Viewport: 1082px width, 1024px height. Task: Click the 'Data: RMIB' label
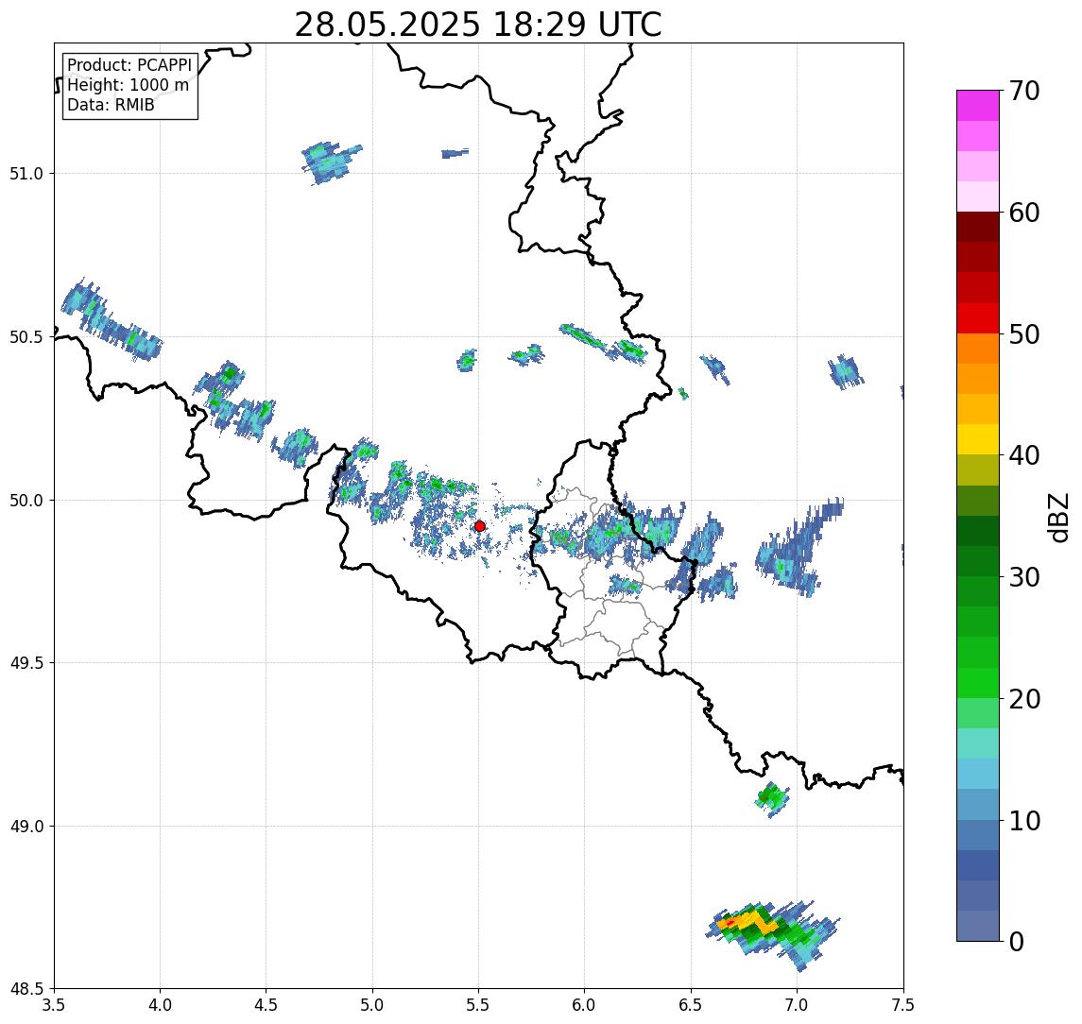pos(111,105)
